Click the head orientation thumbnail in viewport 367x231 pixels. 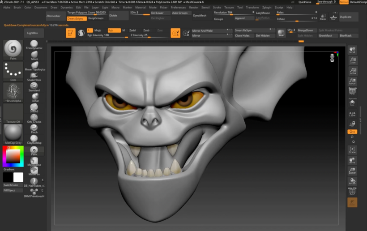tap(332, 58)
